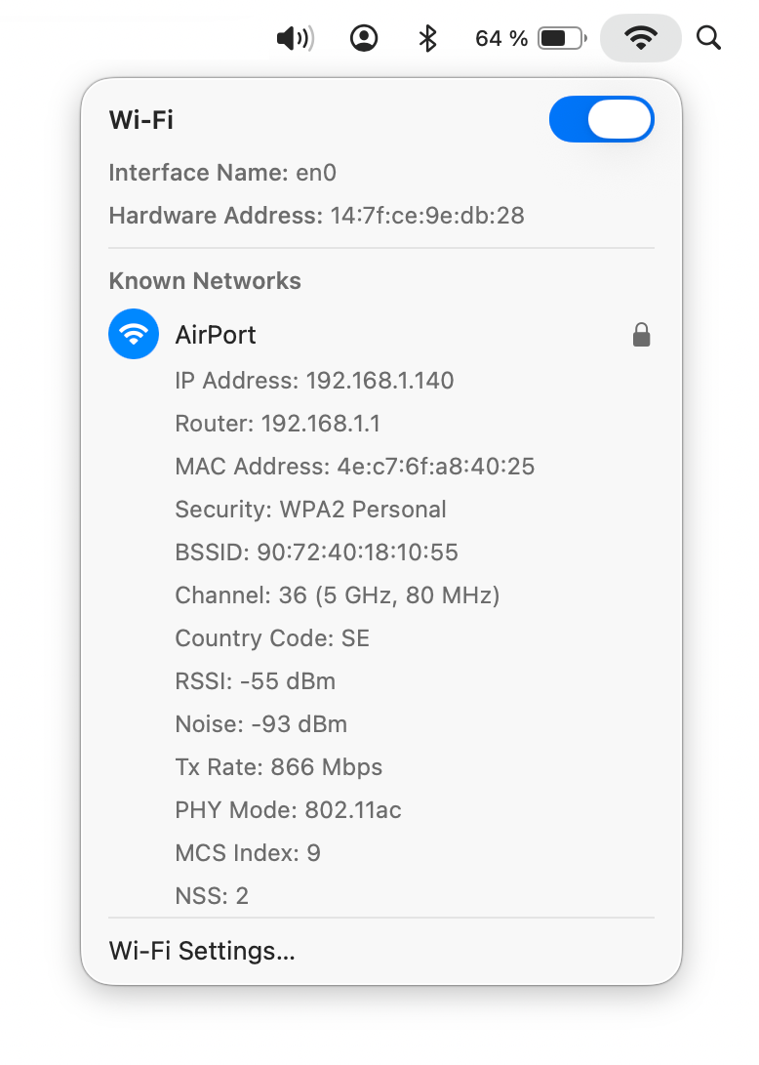
Task: Click the blue Wi-Fi icon beside AirPort
Action: click(x=134, y=335)
